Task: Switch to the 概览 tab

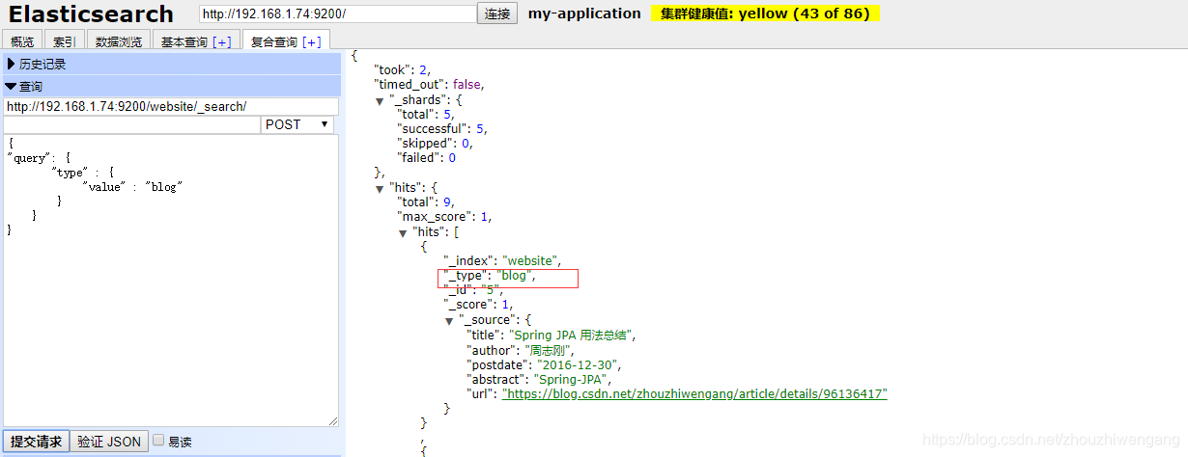Action: pos(21,41)
